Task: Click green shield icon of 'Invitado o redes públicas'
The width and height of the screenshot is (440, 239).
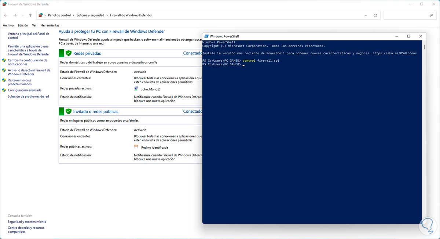Action: click(x=68, y=111)
